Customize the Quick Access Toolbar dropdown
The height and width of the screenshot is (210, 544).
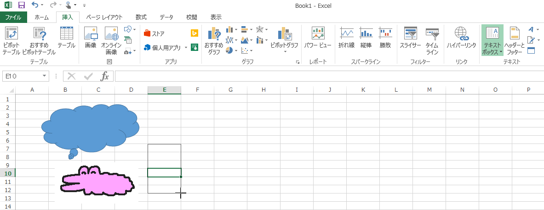tap(85, 6)
